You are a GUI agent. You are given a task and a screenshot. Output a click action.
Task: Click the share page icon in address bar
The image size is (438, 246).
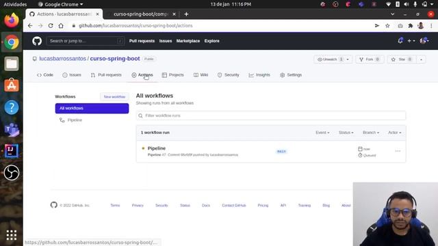(377, 26)
